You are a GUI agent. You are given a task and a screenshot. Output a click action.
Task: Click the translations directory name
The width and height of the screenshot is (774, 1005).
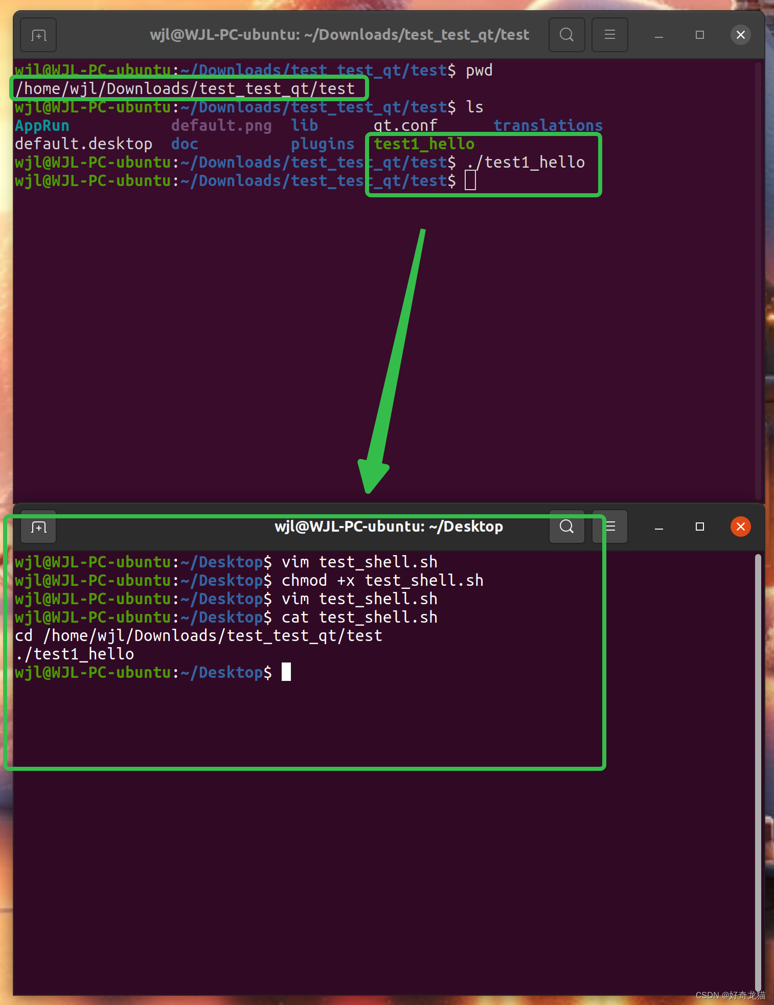point(548,126)
